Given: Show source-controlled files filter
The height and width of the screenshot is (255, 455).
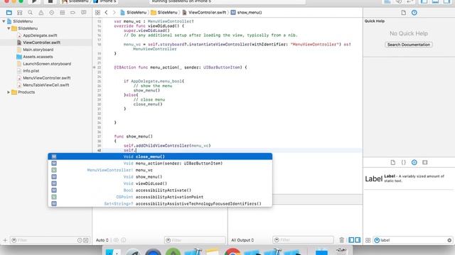Looking at the screenshot, I should 86,240.
